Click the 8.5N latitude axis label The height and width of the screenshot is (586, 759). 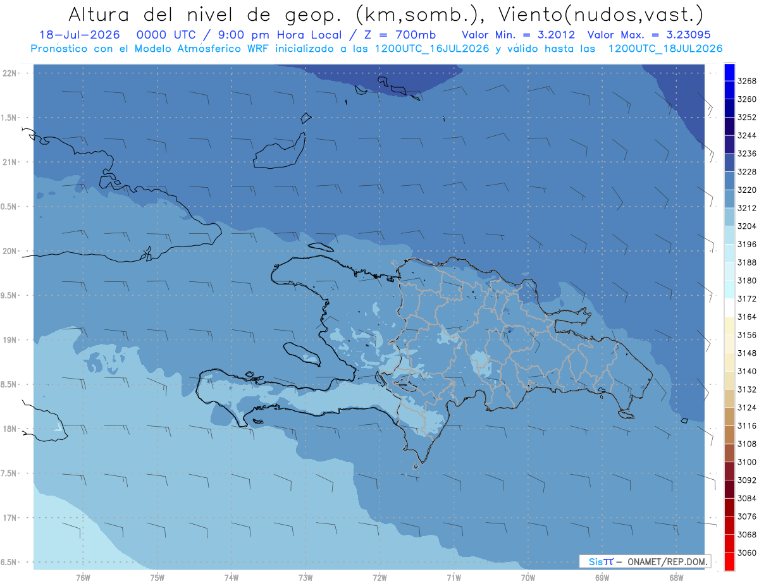(9, 384)
